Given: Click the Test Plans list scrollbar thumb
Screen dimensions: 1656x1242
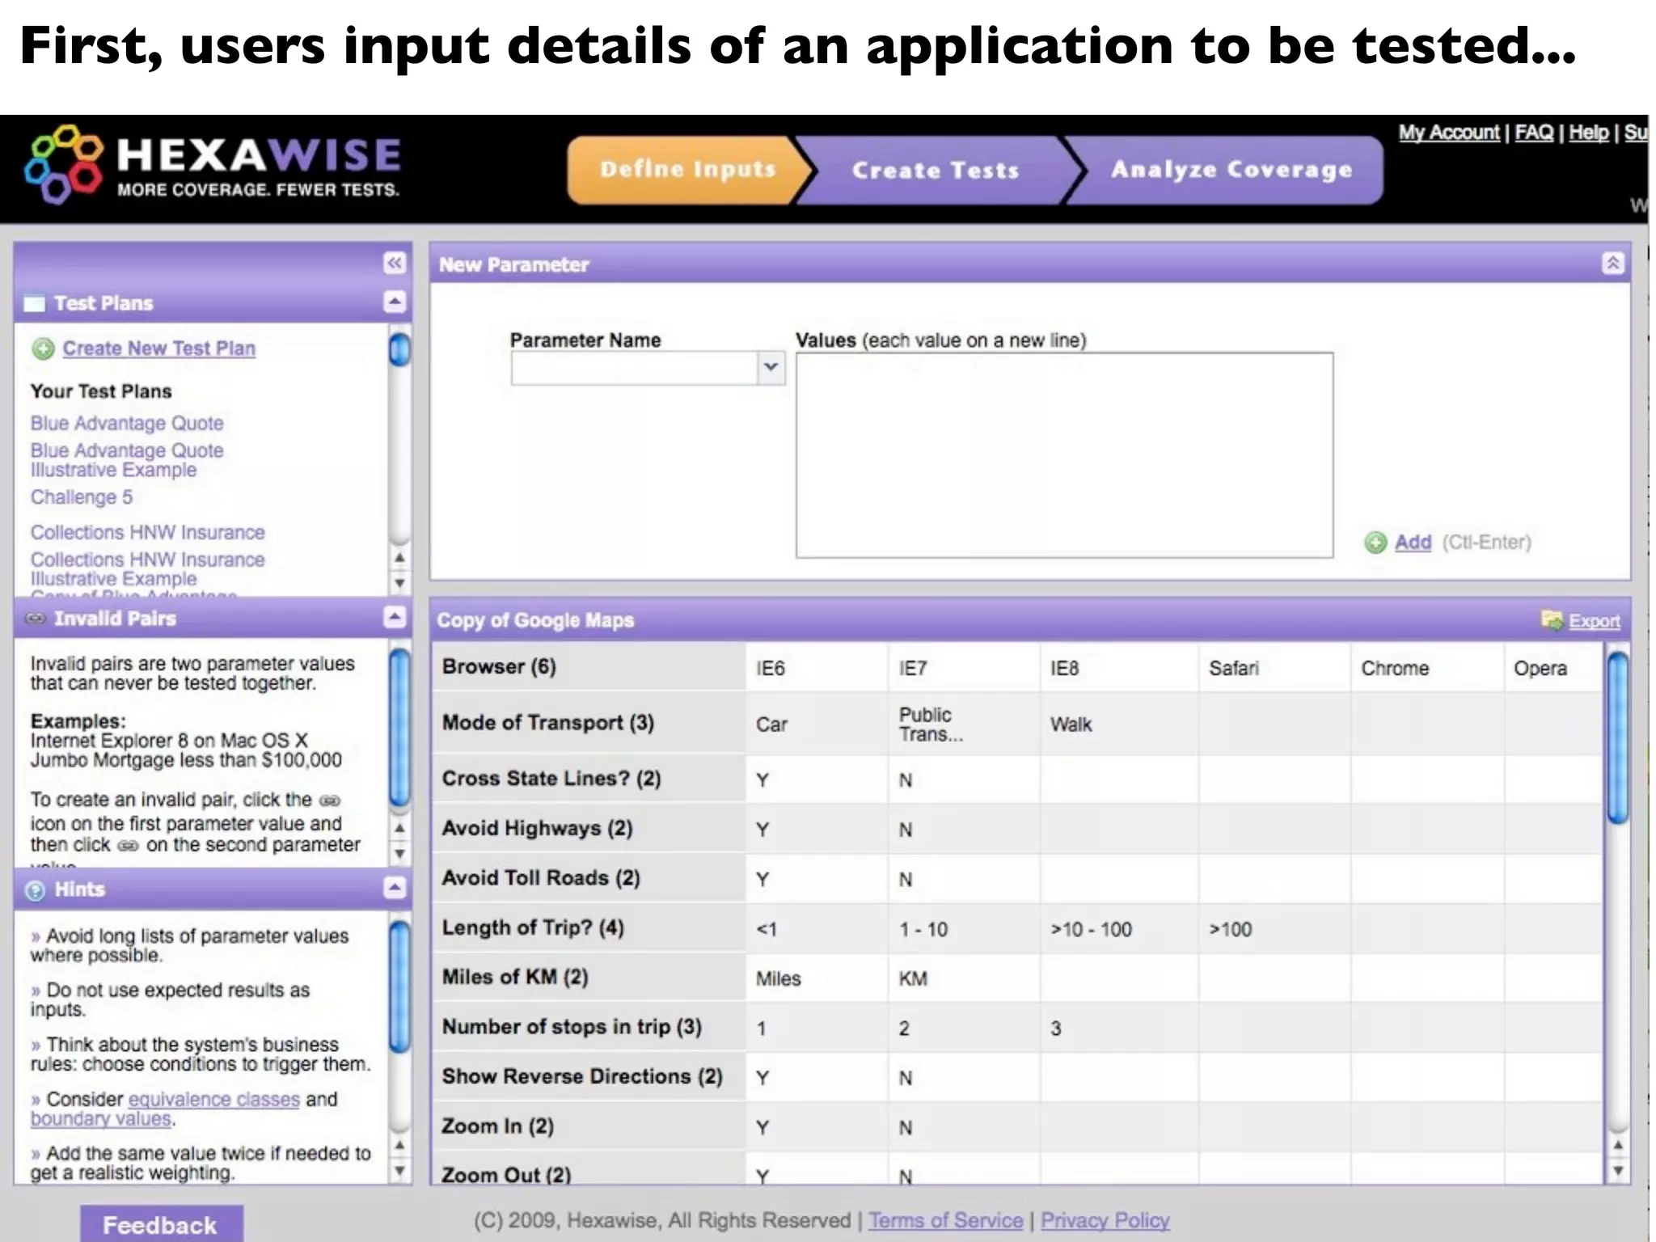Looking at the screenshot, I should coord(399,349).
